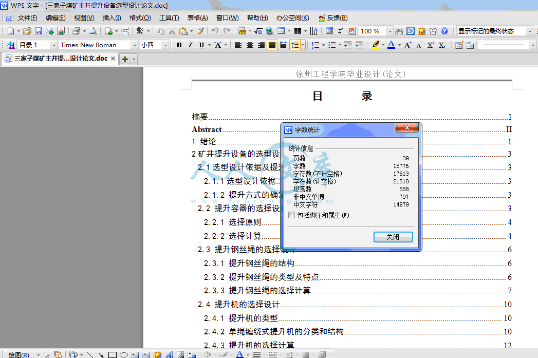Select the Oval shape tool
This screenshot has height=358, width=538.
(x=124, y=355)
